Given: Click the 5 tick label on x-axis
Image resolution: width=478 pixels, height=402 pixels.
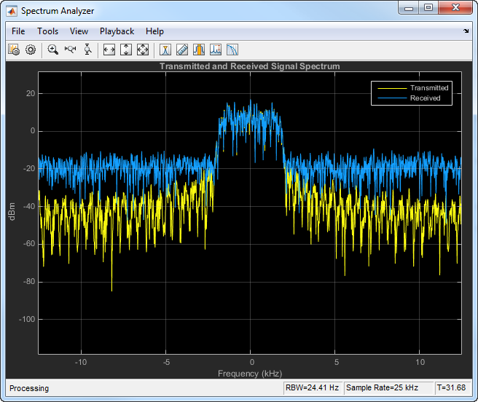Looking at the screenshot, I should 337,362.
